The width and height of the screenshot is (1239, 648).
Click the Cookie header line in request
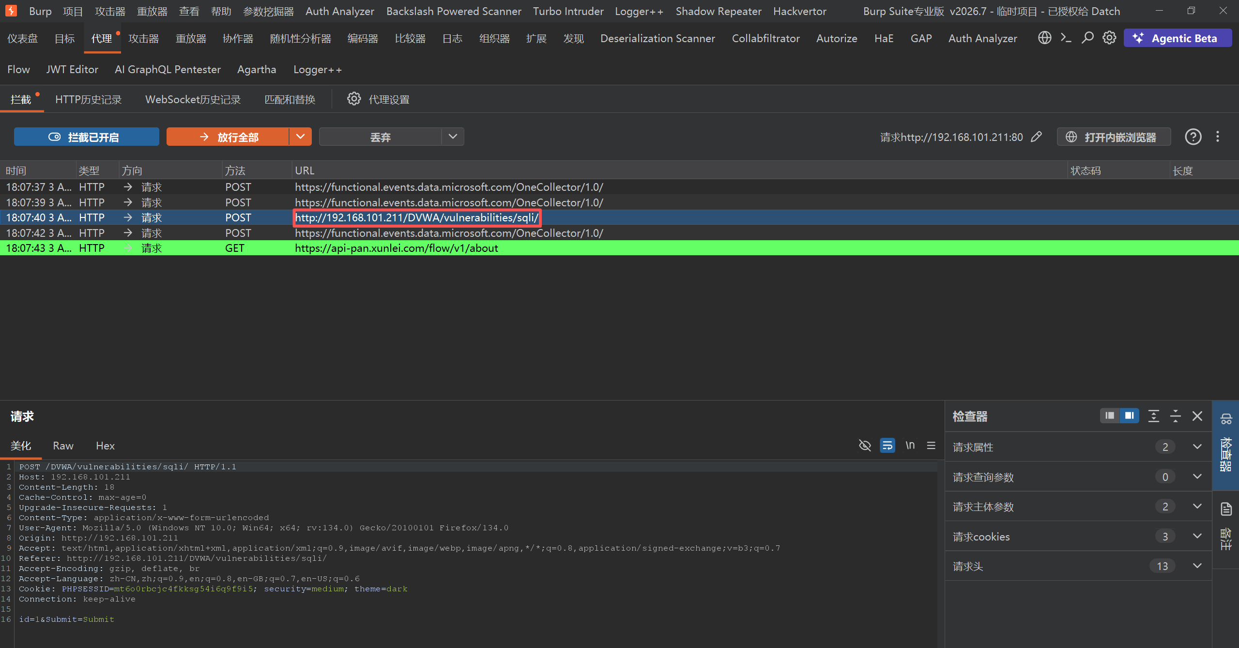pos(213,588)
